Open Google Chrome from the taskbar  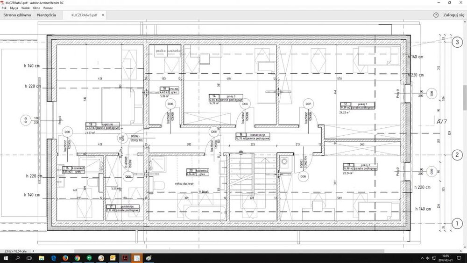point(77,258)
